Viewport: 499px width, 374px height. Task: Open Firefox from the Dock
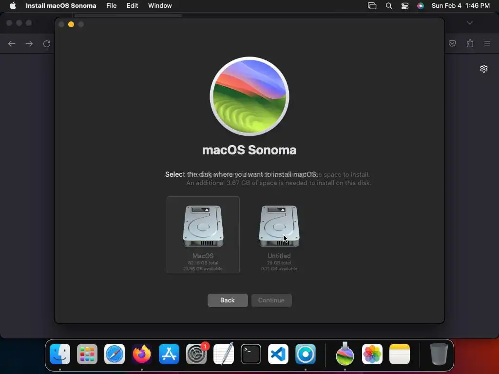click(142, 354)
